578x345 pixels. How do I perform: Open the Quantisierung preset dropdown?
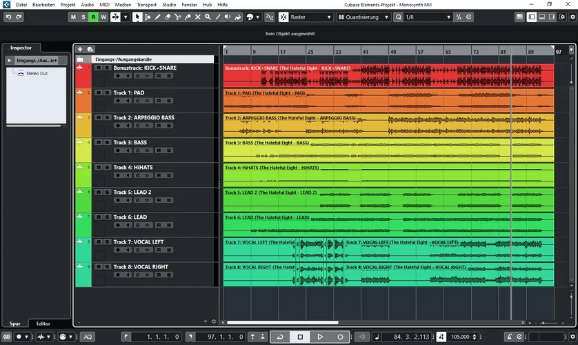click(x=366, y=17)
